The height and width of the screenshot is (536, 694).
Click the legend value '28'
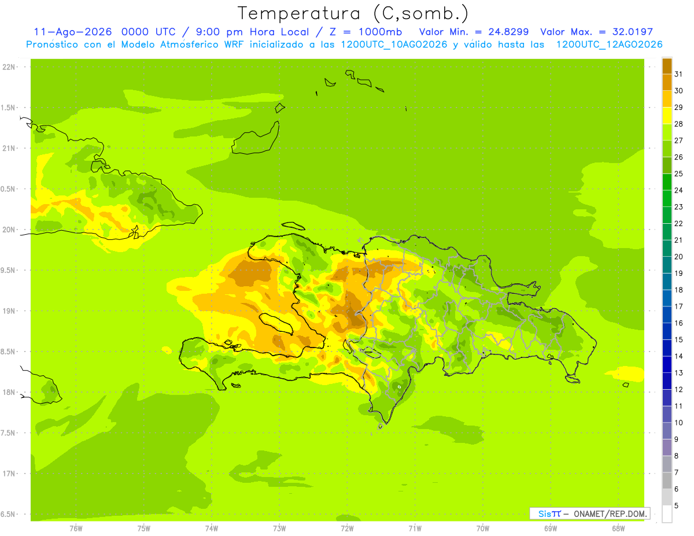(x=678, y=124)
